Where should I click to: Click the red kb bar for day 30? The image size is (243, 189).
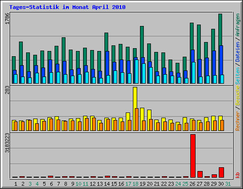coord(221,172)
